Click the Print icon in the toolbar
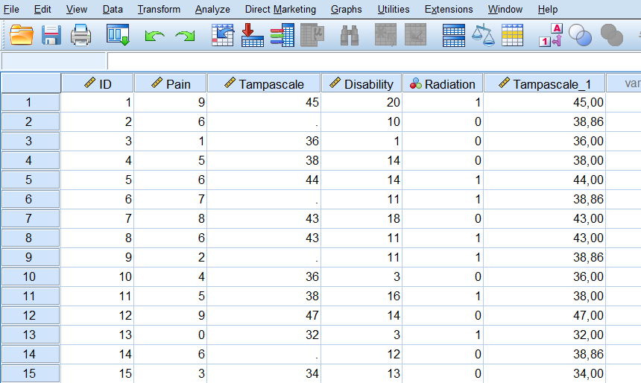Screen dimensions: 641x383 [x=80, y=35]
